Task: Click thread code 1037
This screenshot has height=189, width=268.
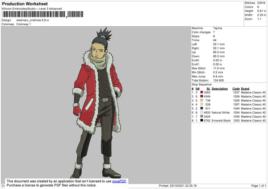Action: [236, 92]
